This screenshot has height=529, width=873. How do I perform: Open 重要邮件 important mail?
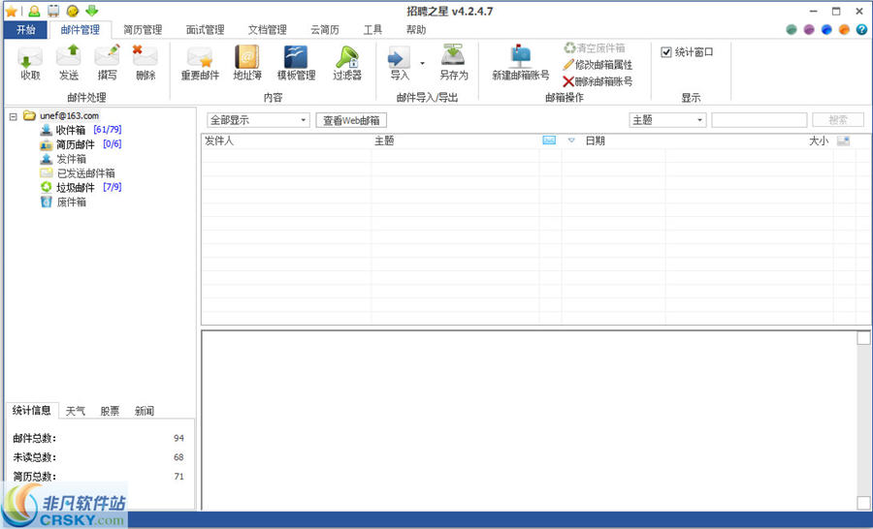pyautogui.click(x=200, y=63)
